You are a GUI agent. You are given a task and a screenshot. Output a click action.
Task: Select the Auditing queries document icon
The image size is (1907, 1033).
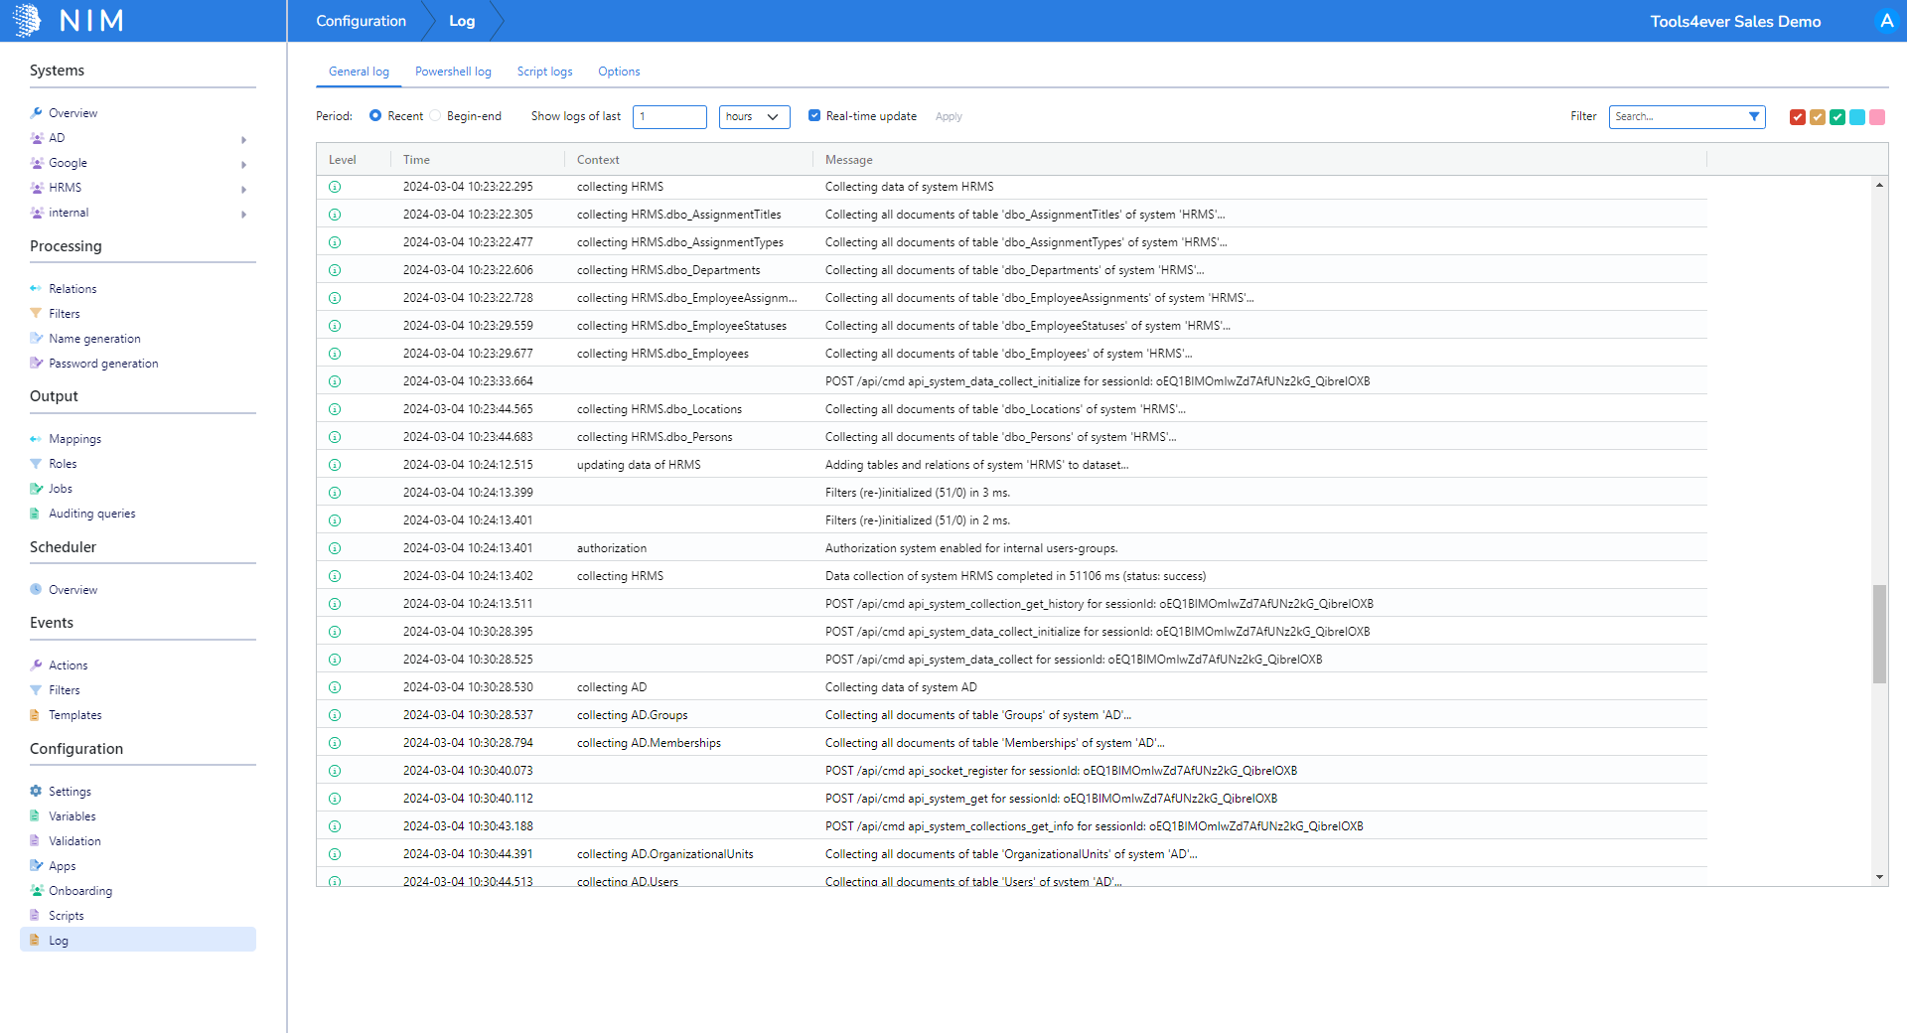pos(37,513)
